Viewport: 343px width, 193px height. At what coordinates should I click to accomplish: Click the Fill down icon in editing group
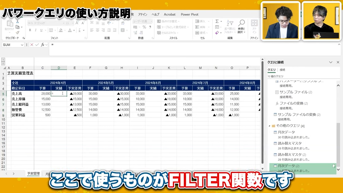point(217,27)
